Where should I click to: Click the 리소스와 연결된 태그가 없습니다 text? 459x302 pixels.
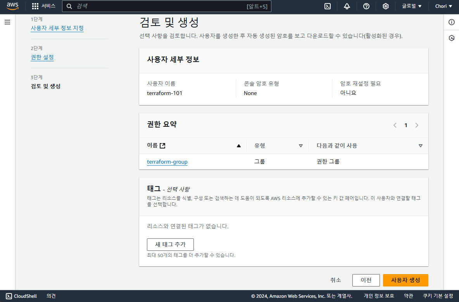pyautogui.click(x=188, y=226)
